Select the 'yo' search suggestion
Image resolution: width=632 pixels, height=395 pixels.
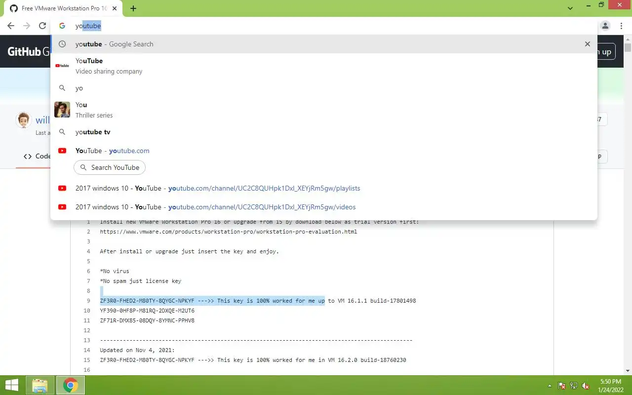pos(324,88)
